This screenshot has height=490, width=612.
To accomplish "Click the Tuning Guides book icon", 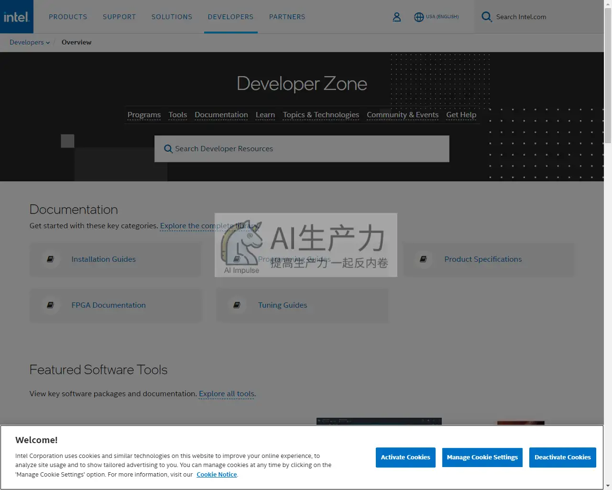I will coord(237,305).
